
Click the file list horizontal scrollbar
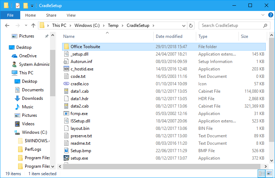[x=162, y=166]
